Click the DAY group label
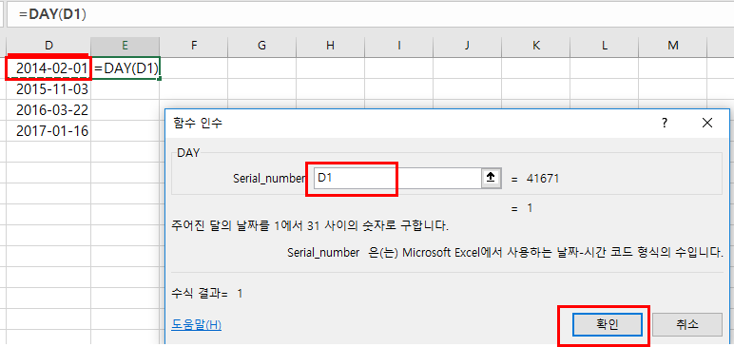This screenshot has width=734, height=347. (x=188, y=153)
